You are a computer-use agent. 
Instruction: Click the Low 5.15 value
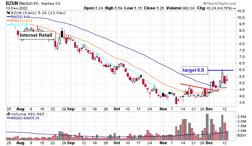133,8
